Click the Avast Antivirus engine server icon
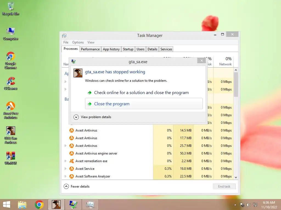Screen dimensions: 281x210 coord(72,153)
